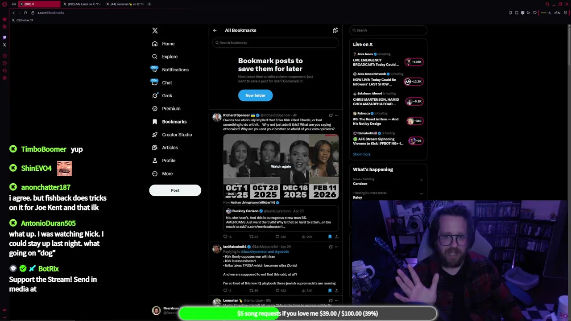Click Grok icon on Richard Spencer post
The height and width of the screenshot is (321, 571).
pos(331,115)
